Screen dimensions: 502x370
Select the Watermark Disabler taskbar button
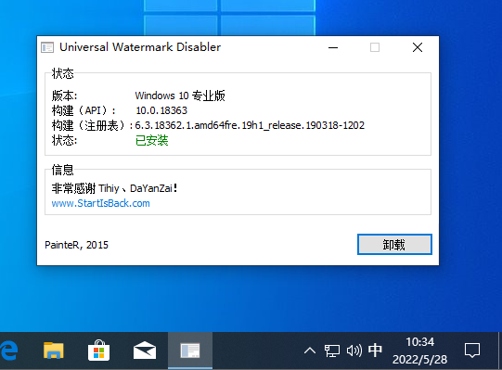(190, 351)
